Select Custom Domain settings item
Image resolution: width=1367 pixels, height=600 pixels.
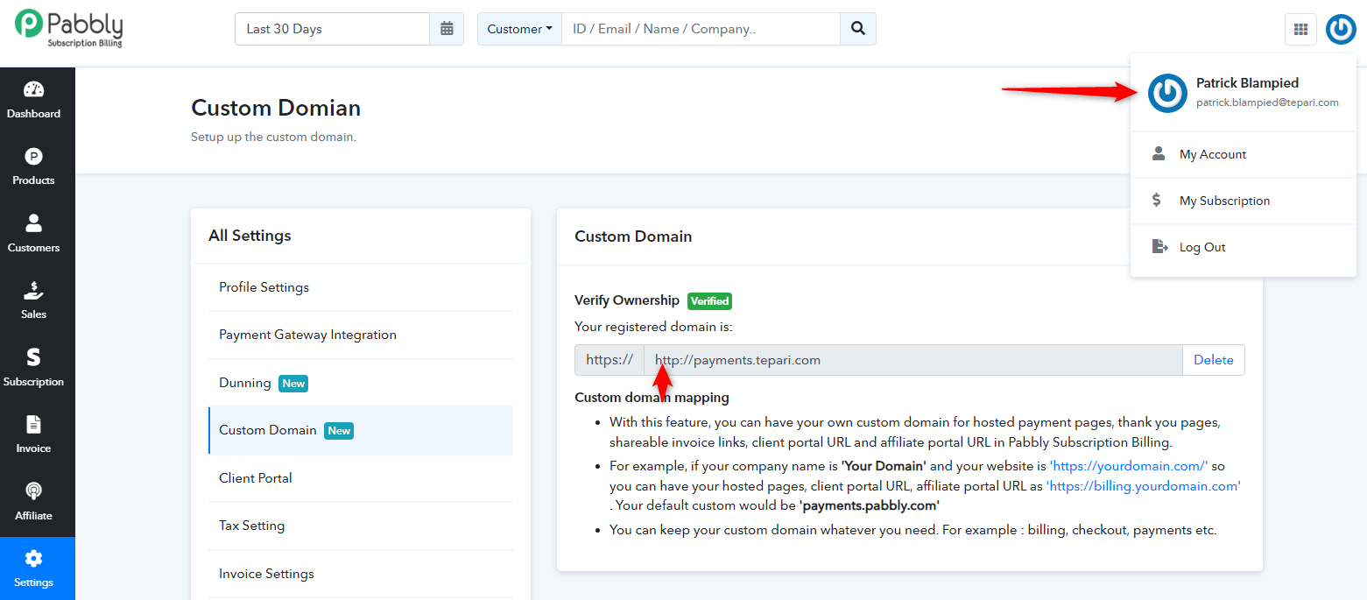pos(361,430)
